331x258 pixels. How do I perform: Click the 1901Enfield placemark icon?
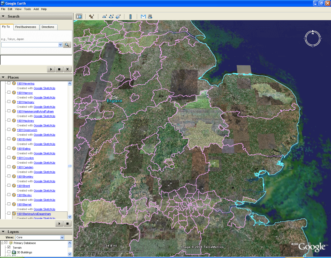(x=14, y=139)
